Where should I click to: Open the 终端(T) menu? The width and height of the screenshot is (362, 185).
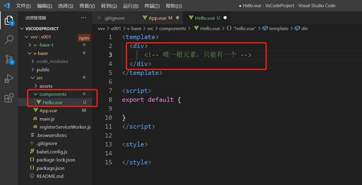pyautogui.click(x=152, y=6)
